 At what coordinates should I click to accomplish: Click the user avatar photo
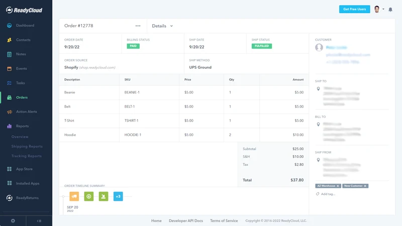tap(376, 9)
